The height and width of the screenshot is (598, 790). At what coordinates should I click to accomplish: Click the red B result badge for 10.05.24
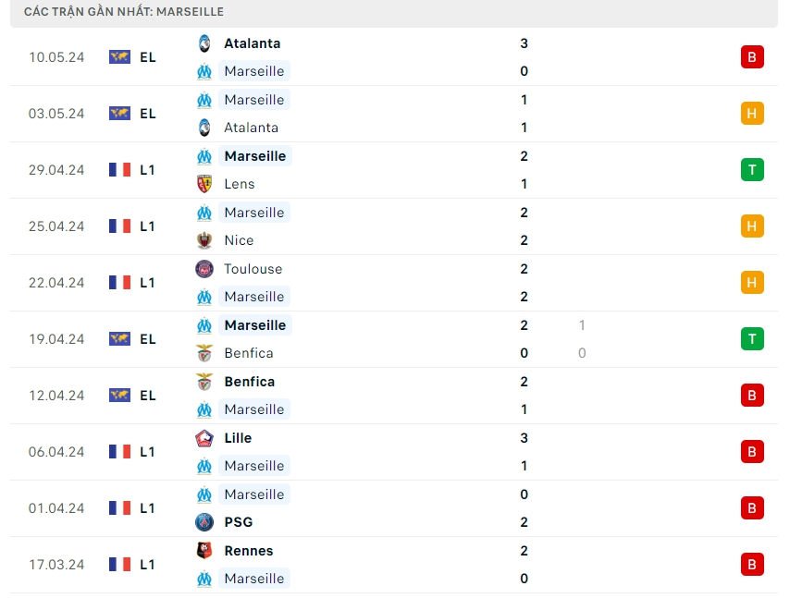click(x=752, y=57)
